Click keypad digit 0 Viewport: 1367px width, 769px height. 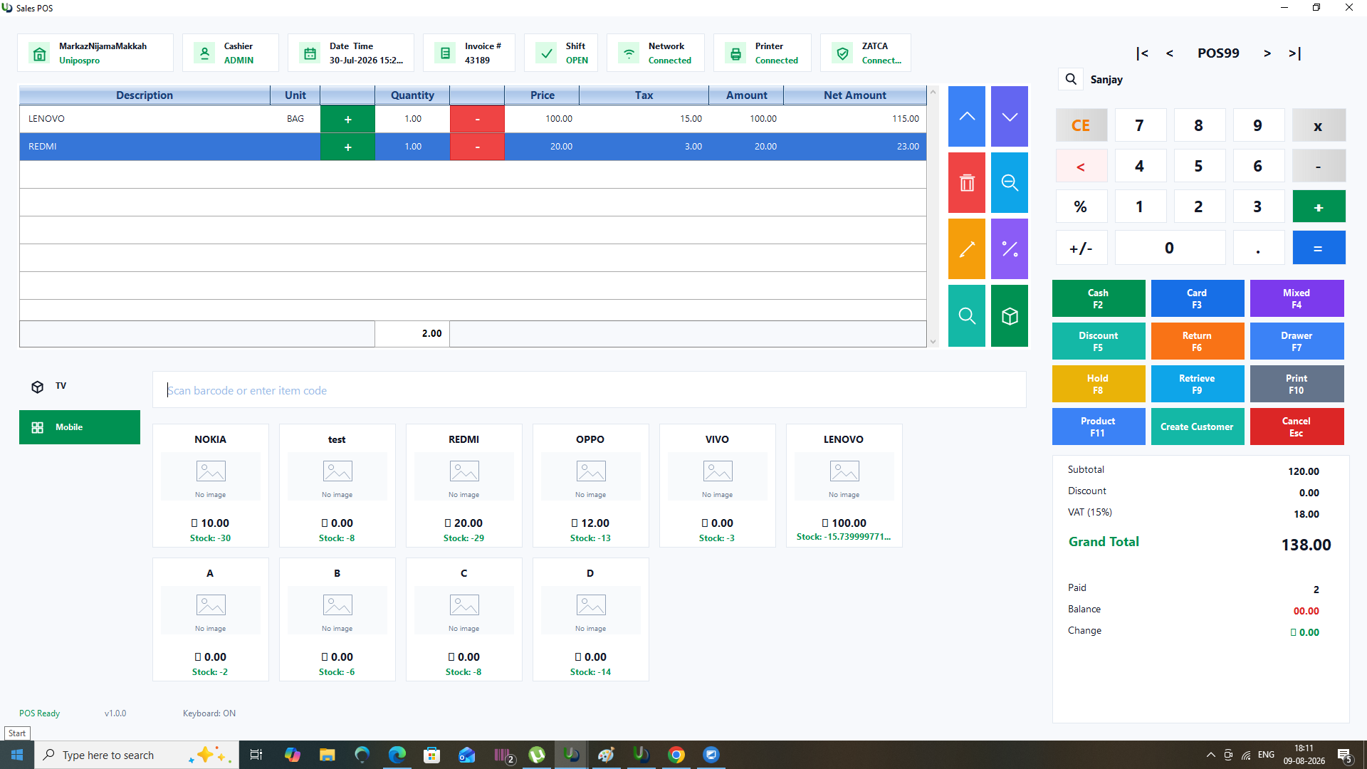click(x=1170, y=248)
